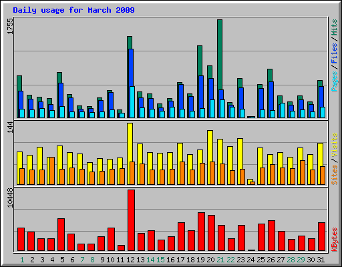Click the red KBytes bar for day 31
The image size is (342, 267).
tap(321, 236)
